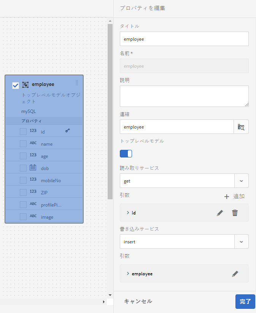Check the name property checkbox

[23, 144]
